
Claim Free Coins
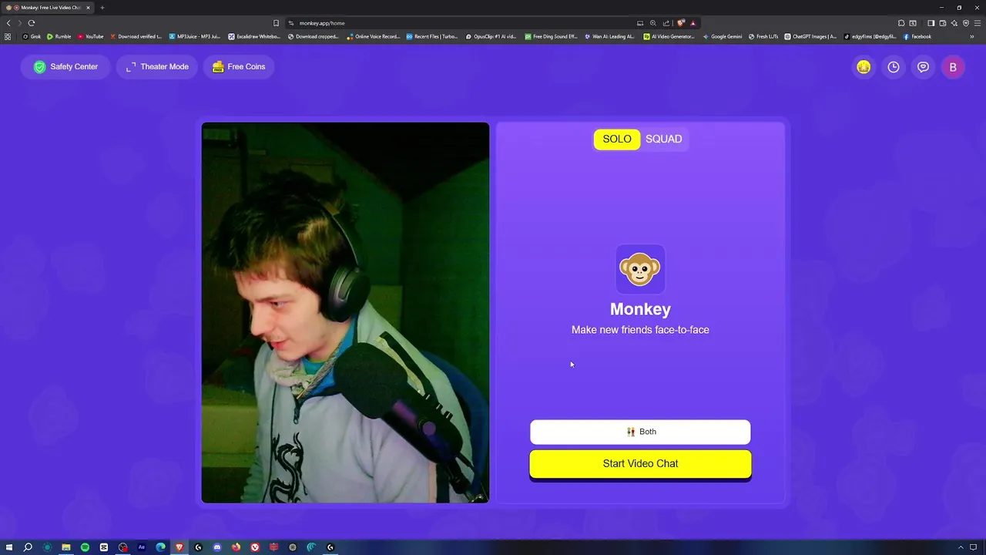tap(239, 67)
